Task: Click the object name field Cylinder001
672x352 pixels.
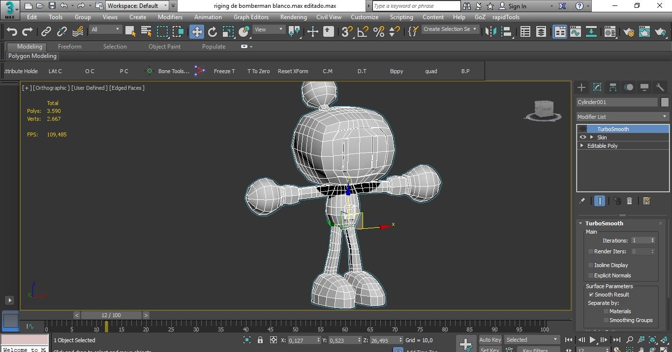Action: point(617,102)
